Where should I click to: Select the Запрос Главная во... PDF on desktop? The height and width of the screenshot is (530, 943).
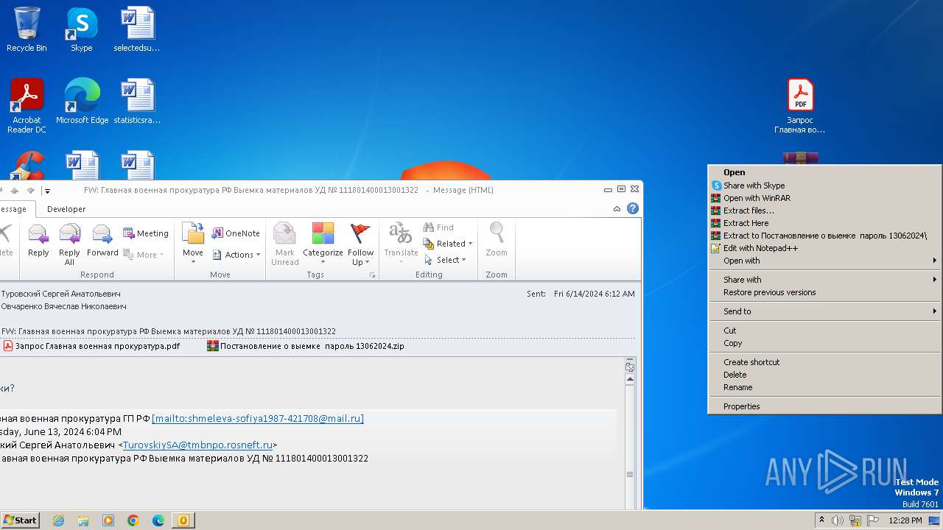coord(800,105)
